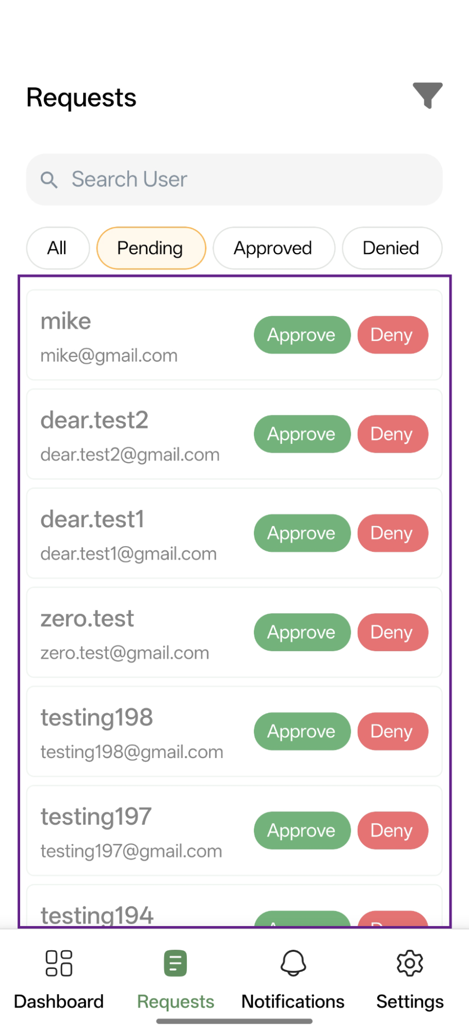This screenshot has width=469, height=1033.
Task: Deny mike's request
Action: click(x=392, y=335)
